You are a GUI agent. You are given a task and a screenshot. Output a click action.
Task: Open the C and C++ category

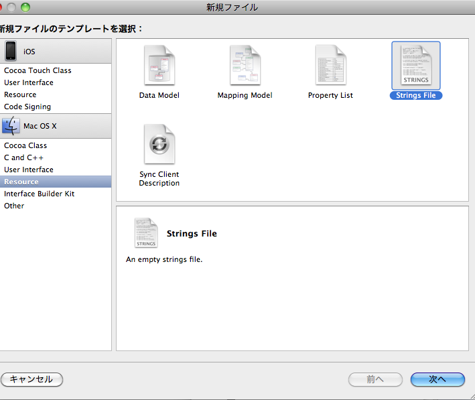56,157
